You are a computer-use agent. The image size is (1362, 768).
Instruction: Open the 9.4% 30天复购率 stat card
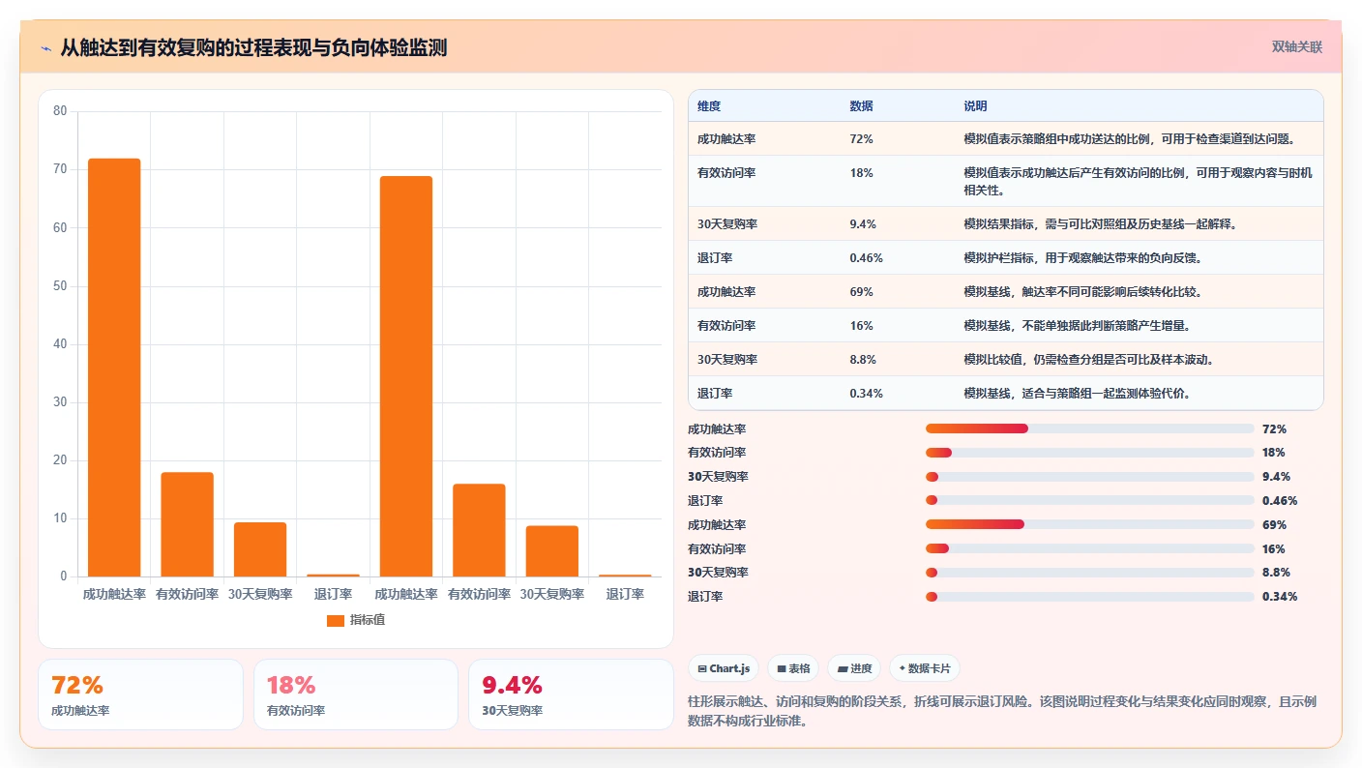[x=571, y=694]
